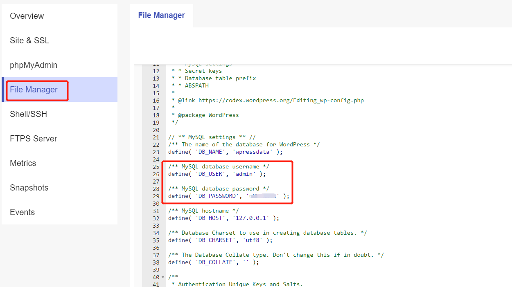Collapse the code block at line 40
The image size is (512, 287).
[163, 277]
